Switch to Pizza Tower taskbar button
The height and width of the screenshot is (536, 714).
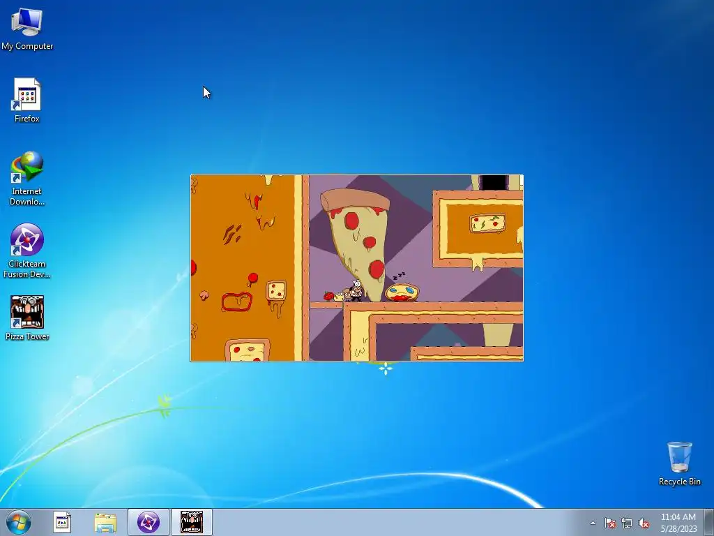192,522
